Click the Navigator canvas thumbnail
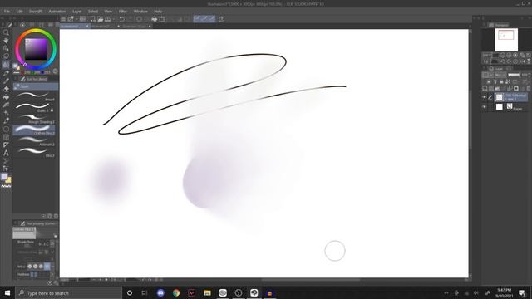This screenshot has width=532, height=299. (x=506, y=40)
